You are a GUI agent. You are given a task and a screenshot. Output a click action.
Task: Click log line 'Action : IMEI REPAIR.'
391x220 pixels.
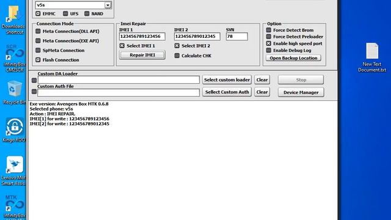coord(53,114)
